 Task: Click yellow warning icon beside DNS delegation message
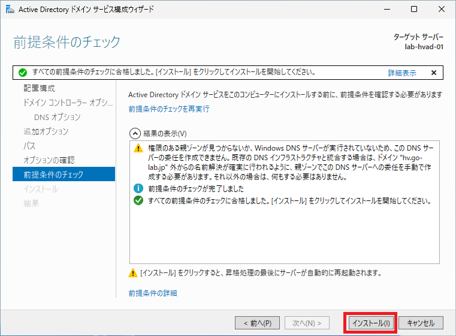(x=138, y=148)
